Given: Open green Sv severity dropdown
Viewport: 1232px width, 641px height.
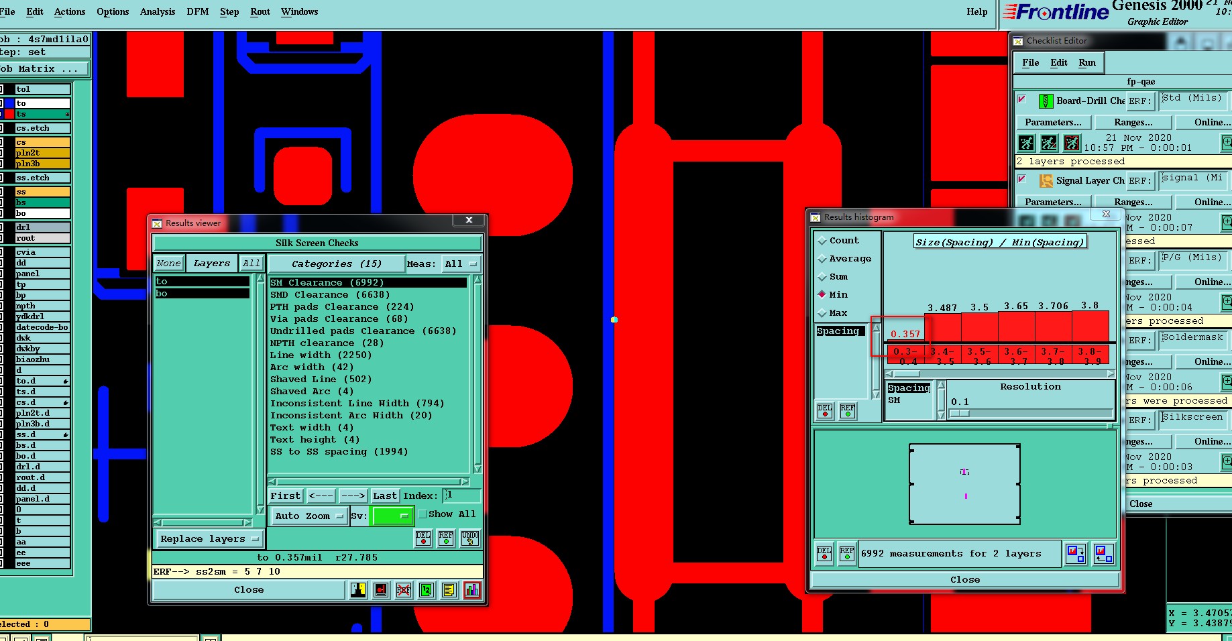Looking at the screenshot, I should click(392, 516).
